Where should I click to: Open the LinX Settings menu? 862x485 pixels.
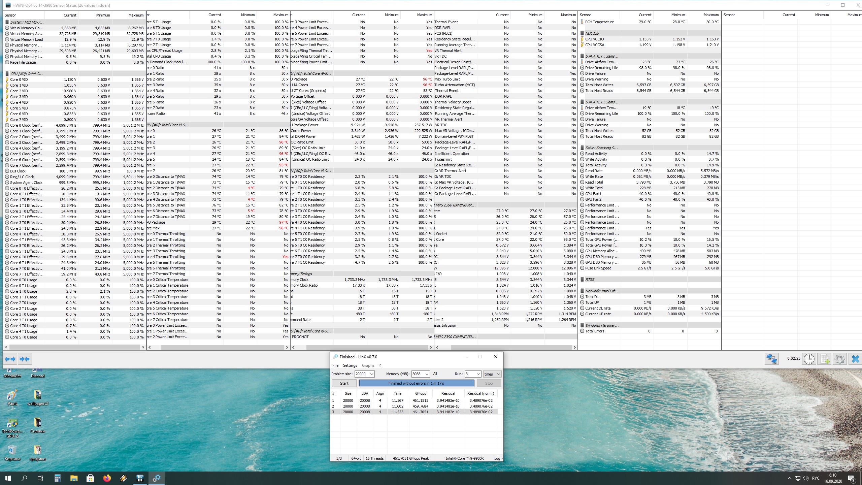coord(350,365)
